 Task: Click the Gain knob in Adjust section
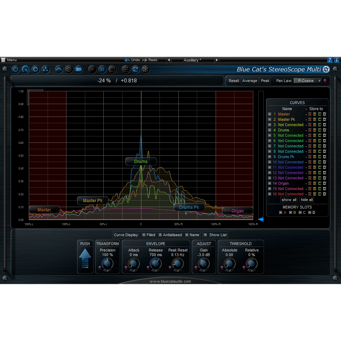click(x=204, y=263)
